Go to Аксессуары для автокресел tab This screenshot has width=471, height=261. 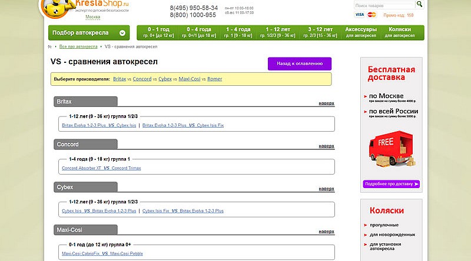pos(361,32)
